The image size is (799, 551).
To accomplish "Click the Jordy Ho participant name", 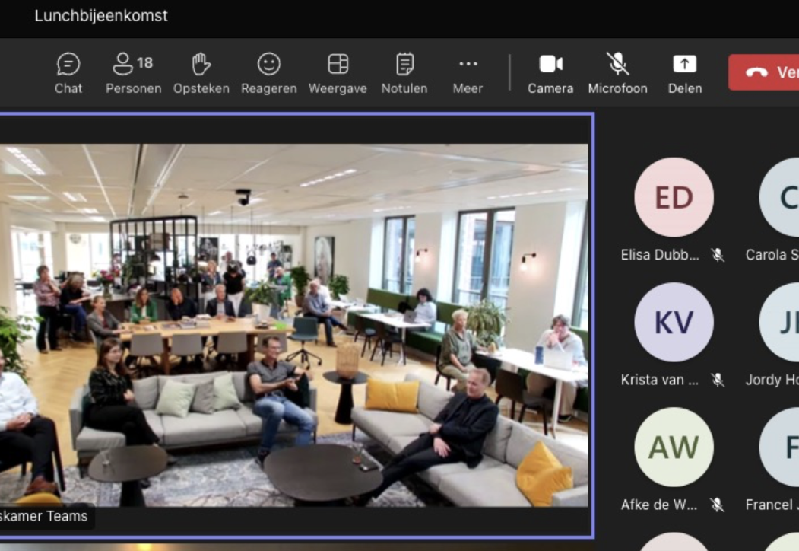I will pyautogui.click(x=772, y=380).
